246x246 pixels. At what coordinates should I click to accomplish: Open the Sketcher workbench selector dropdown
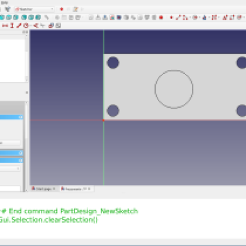[x=34, y=9]
